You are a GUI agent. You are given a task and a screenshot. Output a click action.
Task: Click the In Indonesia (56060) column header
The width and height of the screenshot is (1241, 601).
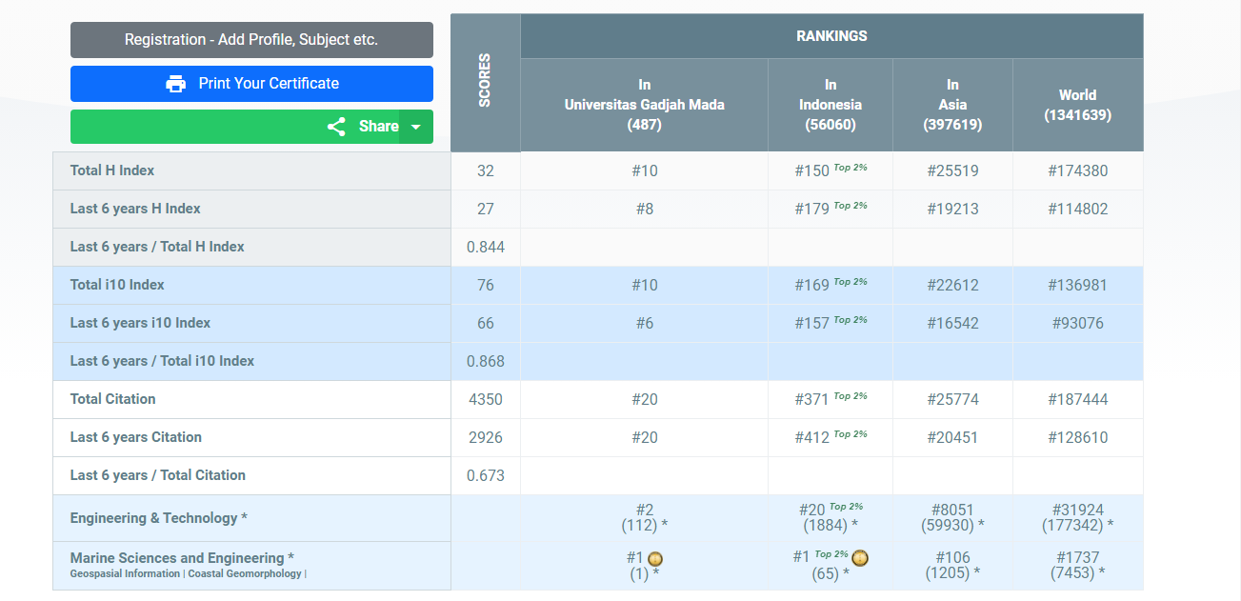click(x=830, y=105)
